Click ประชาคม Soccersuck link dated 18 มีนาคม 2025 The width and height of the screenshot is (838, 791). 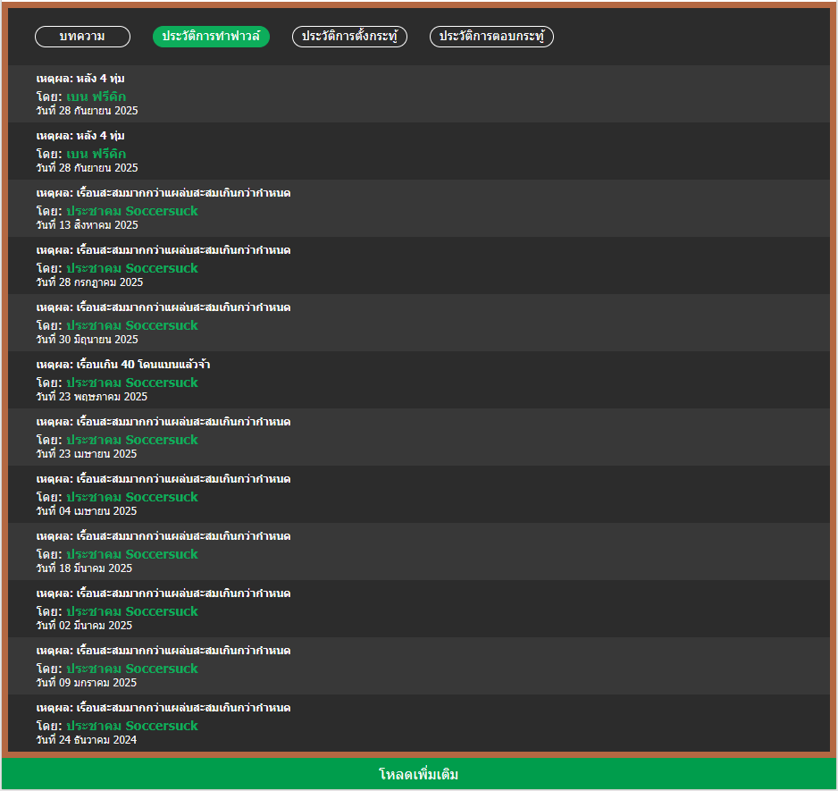pos(131,554)
